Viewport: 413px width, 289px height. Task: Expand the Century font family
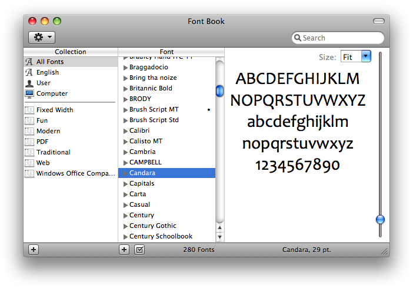(125, 216)
